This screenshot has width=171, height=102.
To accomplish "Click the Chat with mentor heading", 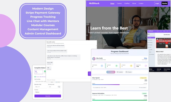I will 51,42.
